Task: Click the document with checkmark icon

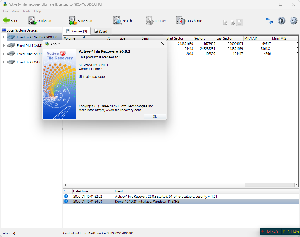Action: [x=226, y=23]
